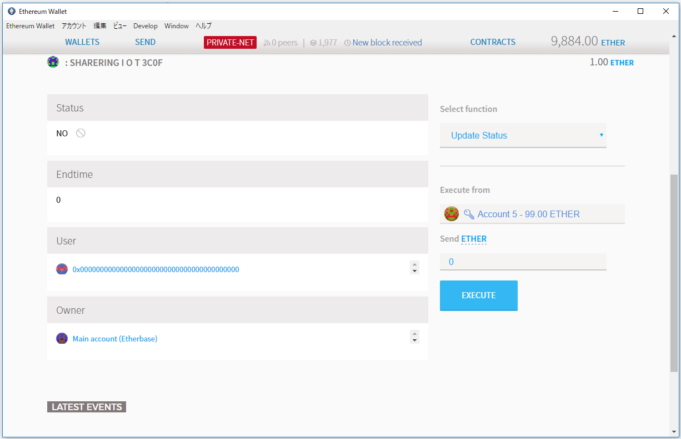The width and height of the screenshot is (681, 439).
Task: Go to the SEND tab
Action: 146,42
